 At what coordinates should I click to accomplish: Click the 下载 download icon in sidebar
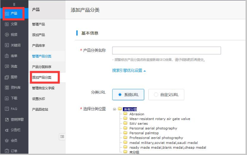click(7, 98)
